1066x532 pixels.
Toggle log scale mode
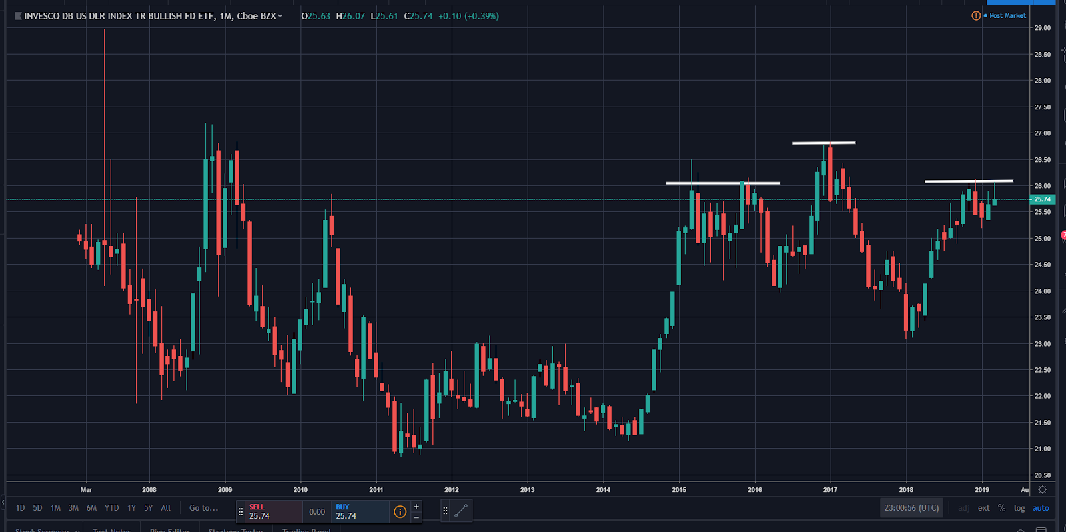1019,508
